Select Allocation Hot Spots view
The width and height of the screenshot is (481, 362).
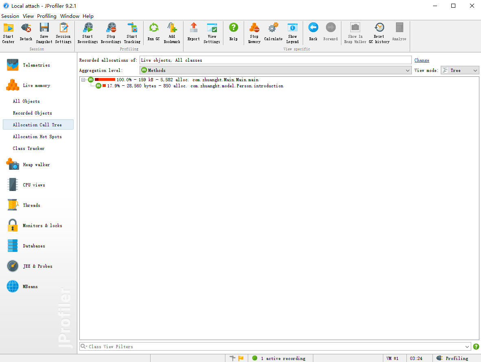click(x=37, y=137)
